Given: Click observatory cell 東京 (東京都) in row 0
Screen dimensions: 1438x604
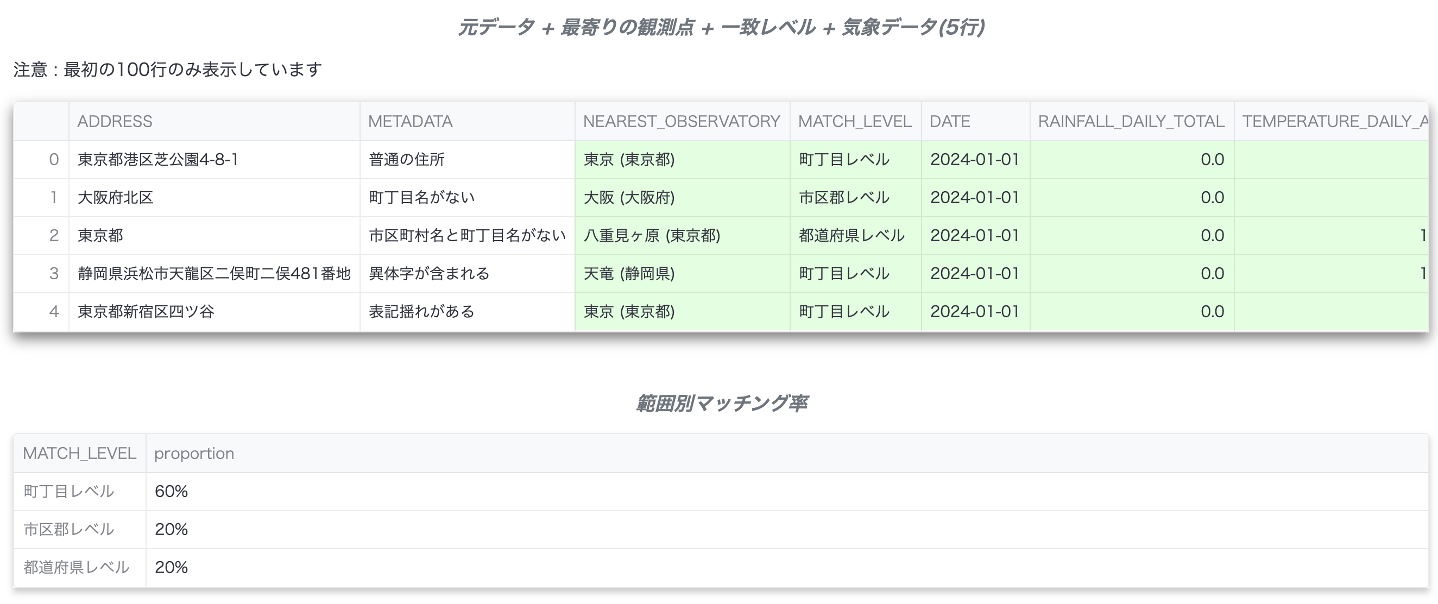Looking at the screenshot, I should pos(682,160).
